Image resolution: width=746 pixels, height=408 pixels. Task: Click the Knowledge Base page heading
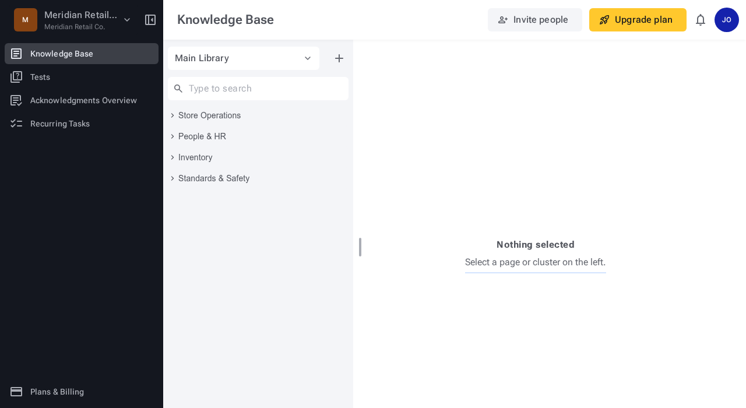226,20
